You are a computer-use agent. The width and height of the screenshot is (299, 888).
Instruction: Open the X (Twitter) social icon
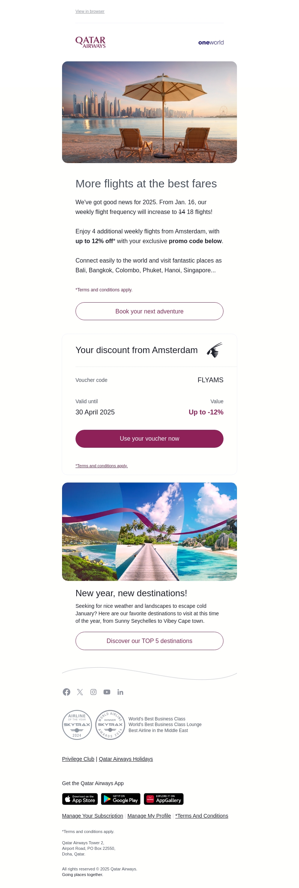pos(80,692)
